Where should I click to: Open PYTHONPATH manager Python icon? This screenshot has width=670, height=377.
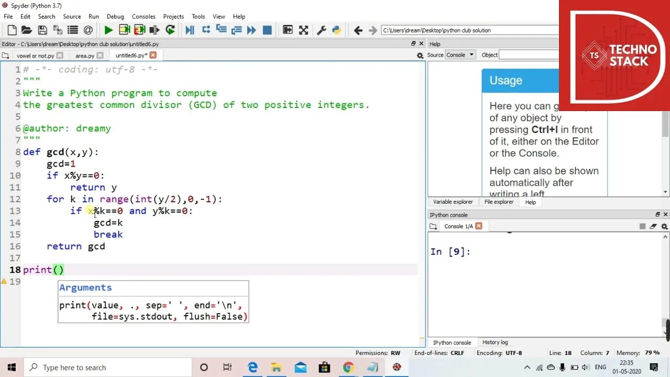(x=337, y=30)
